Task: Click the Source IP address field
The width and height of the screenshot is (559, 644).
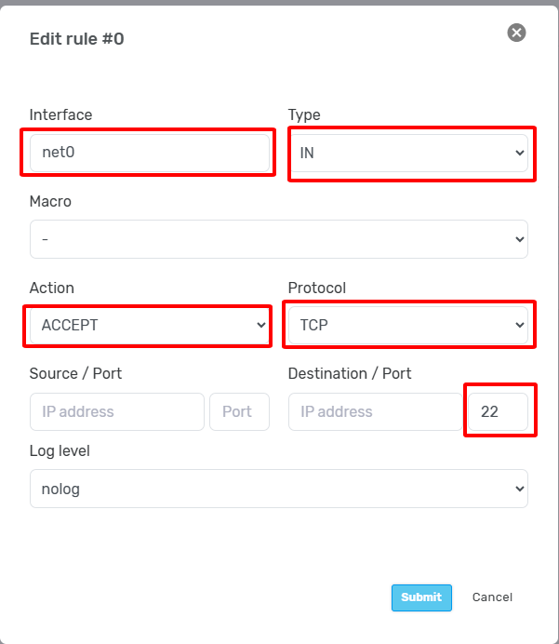Action: (116, 411)
